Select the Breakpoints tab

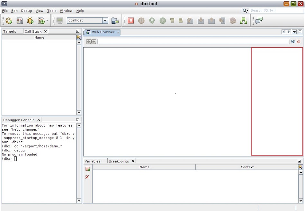tap(119, 161)
